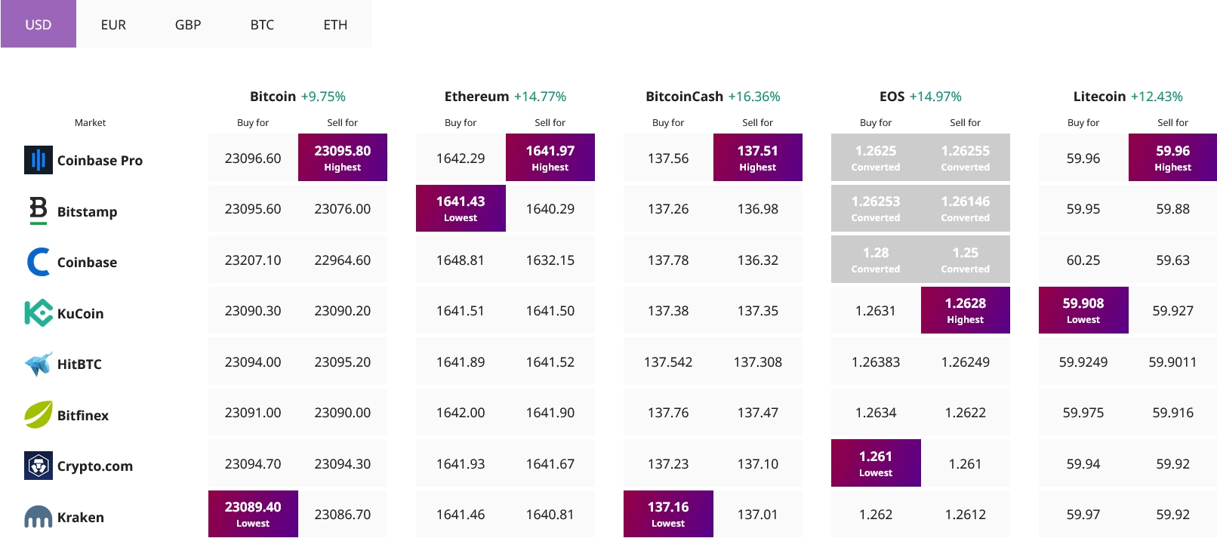Screen dimensions: 1217x538
Task: Click the Kraken logo icon
Action: pos(39,517)
